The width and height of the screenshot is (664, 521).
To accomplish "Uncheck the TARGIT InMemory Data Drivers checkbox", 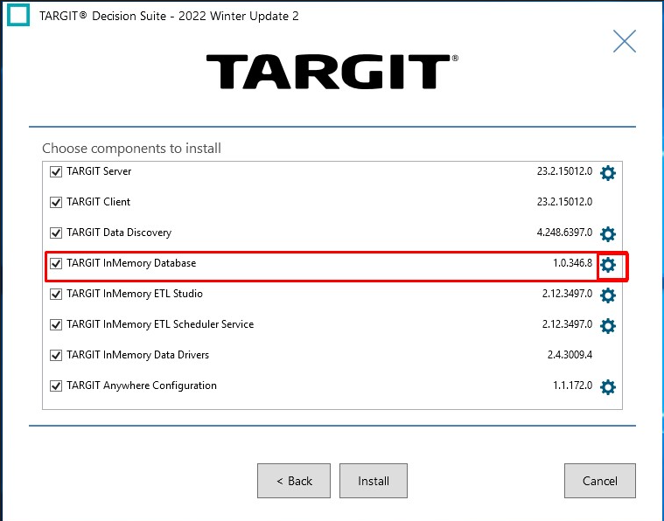I will click(x=56, y=355).
